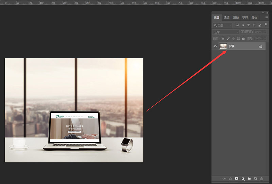Select the 背景 layer thumbnail
The image size is (272, 184).
(x=223, y=46)
